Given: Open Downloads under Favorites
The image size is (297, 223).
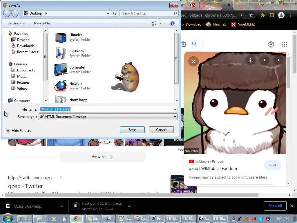Looking at the screenshot, I should pos(26,46).
